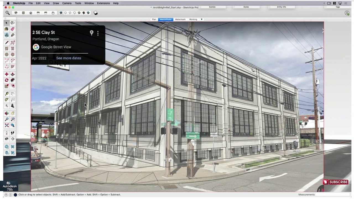Viewport: 354px width, 199px height.
Task: Toggle Back Edges style
Action: tap(66, 13)
